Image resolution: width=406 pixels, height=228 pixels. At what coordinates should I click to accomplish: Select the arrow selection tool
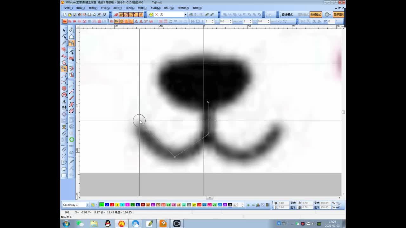[64, 30]
